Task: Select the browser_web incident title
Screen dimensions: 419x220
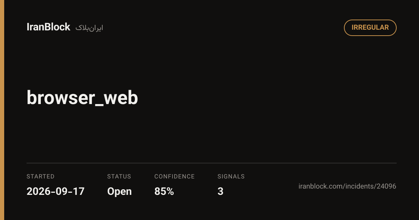Action: tap(82, 98)
